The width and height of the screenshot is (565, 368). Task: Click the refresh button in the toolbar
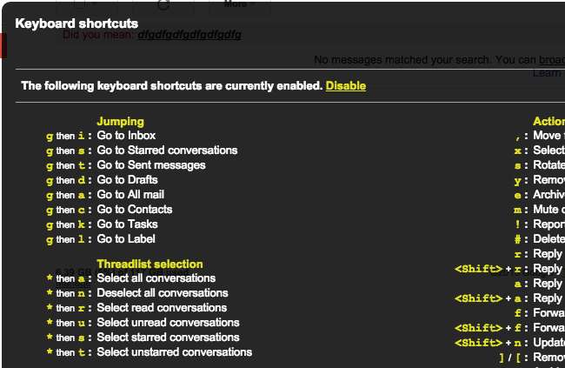click(163, 4)
